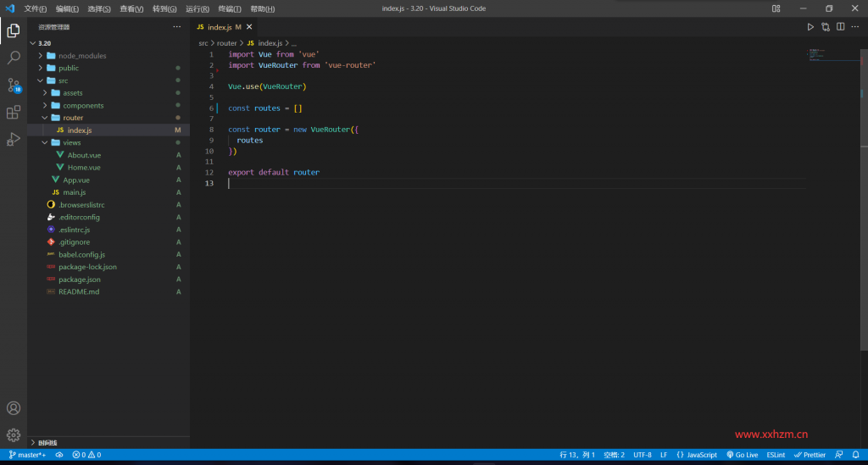
Task: Collapse the views folder
Action: [x=72, y=142]
